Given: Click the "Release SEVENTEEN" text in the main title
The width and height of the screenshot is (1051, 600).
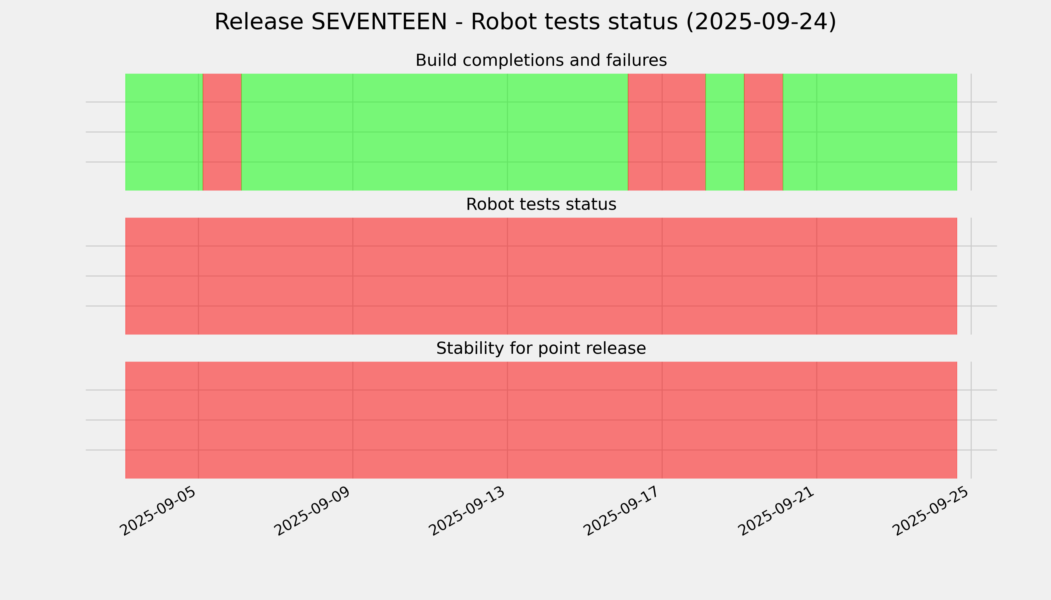Looking at the screenshot, I should 330,22.
